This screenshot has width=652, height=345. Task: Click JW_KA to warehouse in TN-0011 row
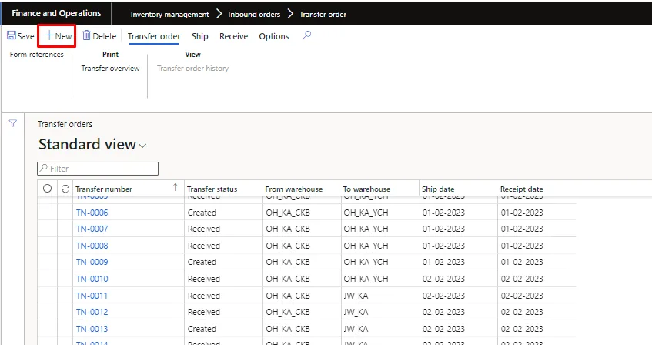click(x=356, y=296)
